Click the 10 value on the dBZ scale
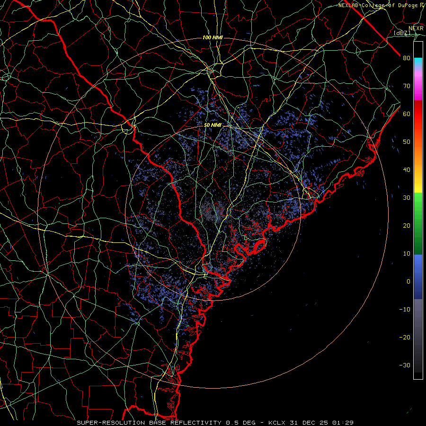The image size is (426, 426). tap(407, 254)
